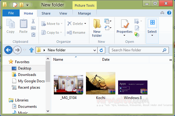Switch to the Share ribbon tab
Viewport: 175px width, 116px height.
46,13
